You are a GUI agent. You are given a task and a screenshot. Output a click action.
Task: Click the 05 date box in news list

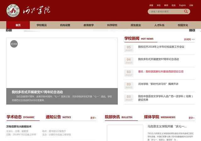(129, 48)
